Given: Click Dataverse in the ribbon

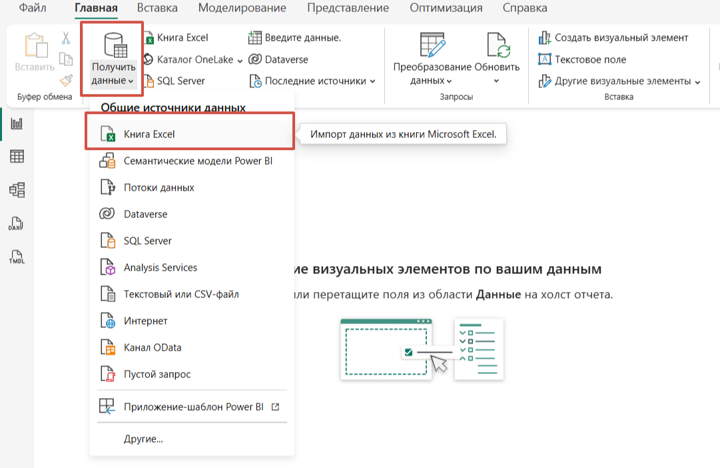Looking at the screenshot, I should click(x=278, y=60).
